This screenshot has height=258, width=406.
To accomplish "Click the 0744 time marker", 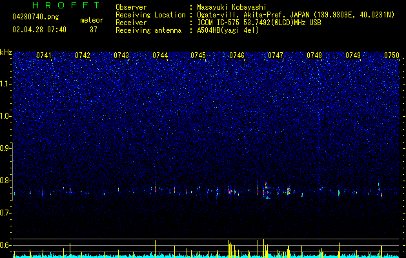I will click(x=160, y=55).
